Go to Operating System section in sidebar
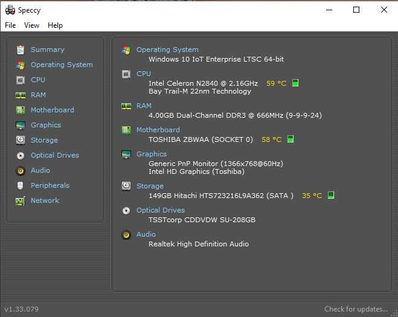 (x=62, y=65)
